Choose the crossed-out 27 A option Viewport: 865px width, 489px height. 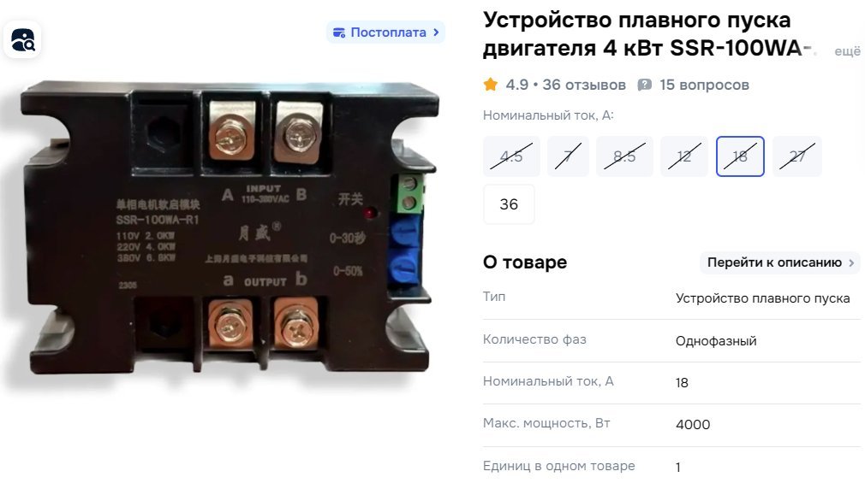coord(796,156)
